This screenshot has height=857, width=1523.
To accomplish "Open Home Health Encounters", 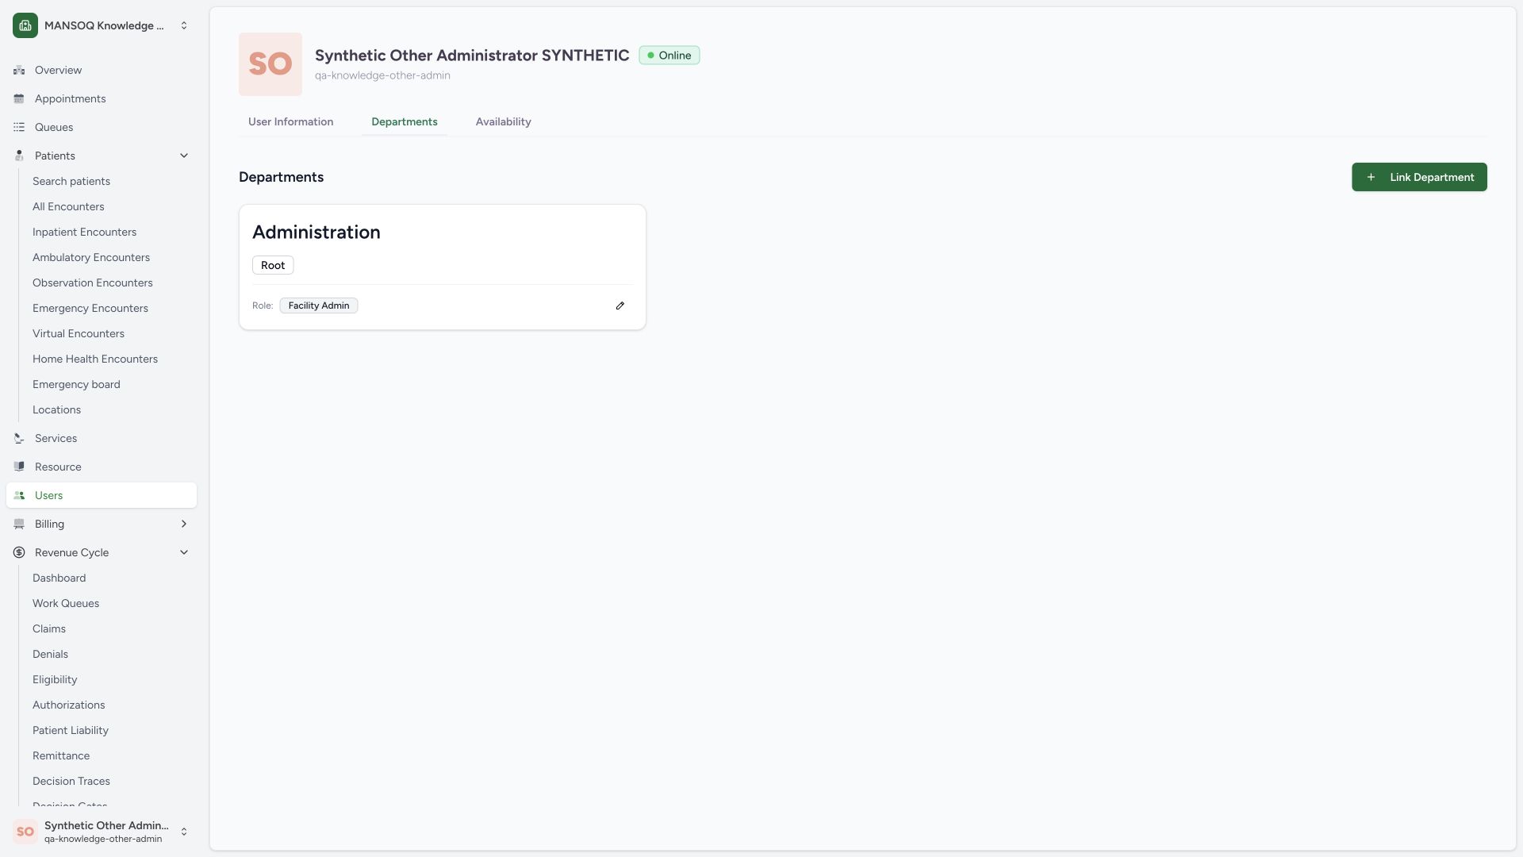I will 95,359.
